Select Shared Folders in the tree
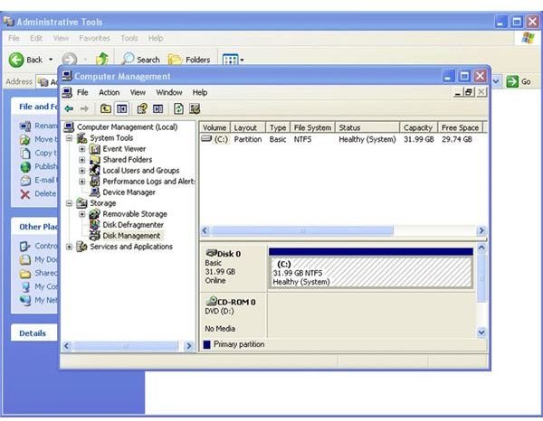 coord(128,160)
